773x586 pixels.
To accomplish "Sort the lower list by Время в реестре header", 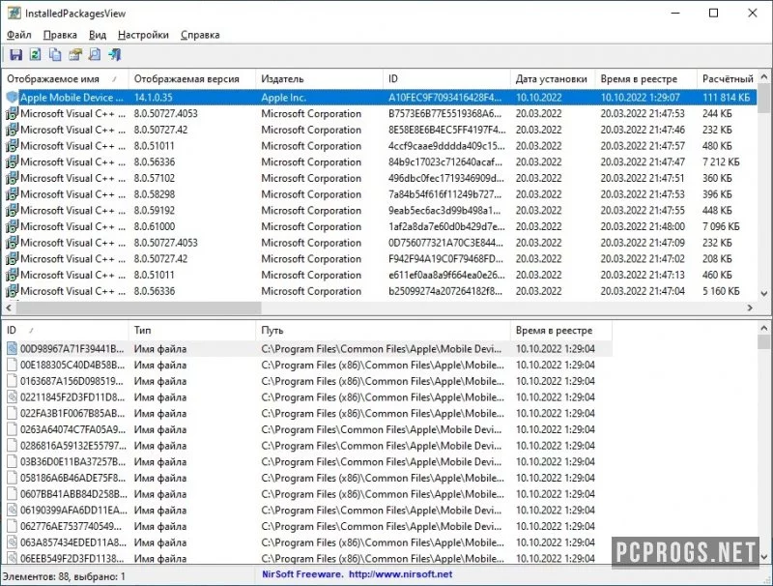I will coord(561,331).
